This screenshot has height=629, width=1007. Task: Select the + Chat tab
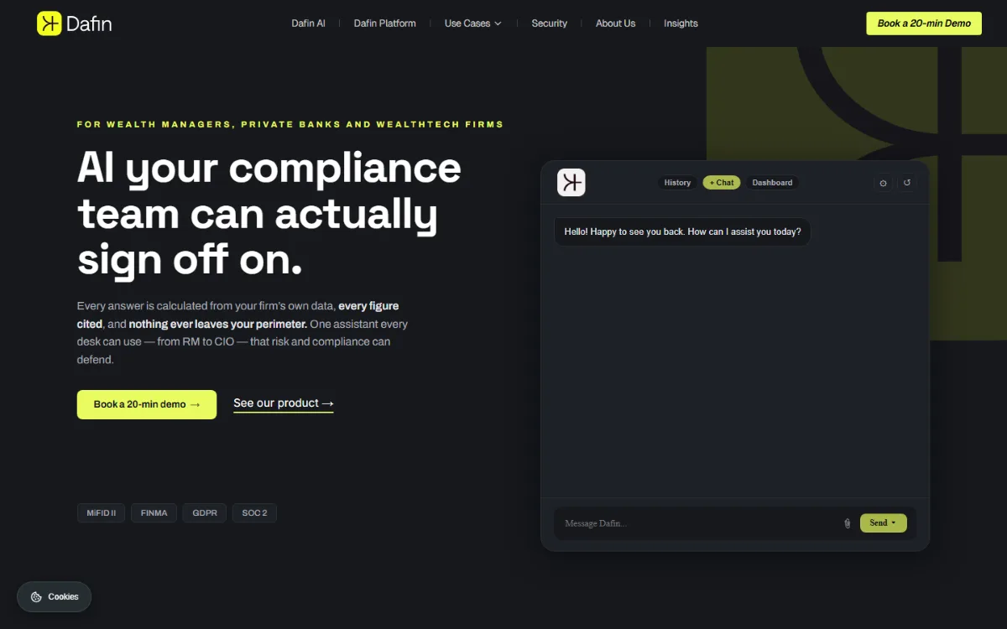tap(722, 183)
